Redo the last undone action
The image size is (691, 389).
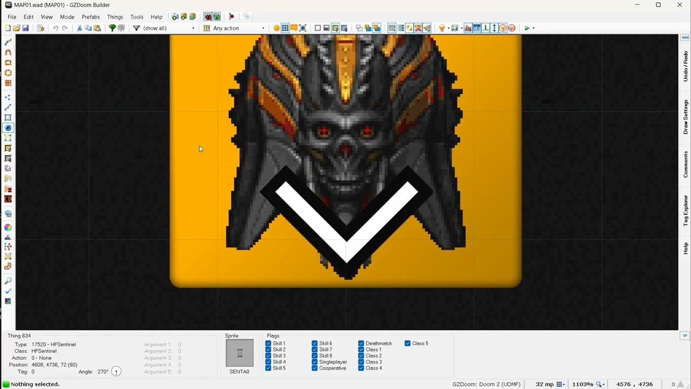tap(65, 28)
